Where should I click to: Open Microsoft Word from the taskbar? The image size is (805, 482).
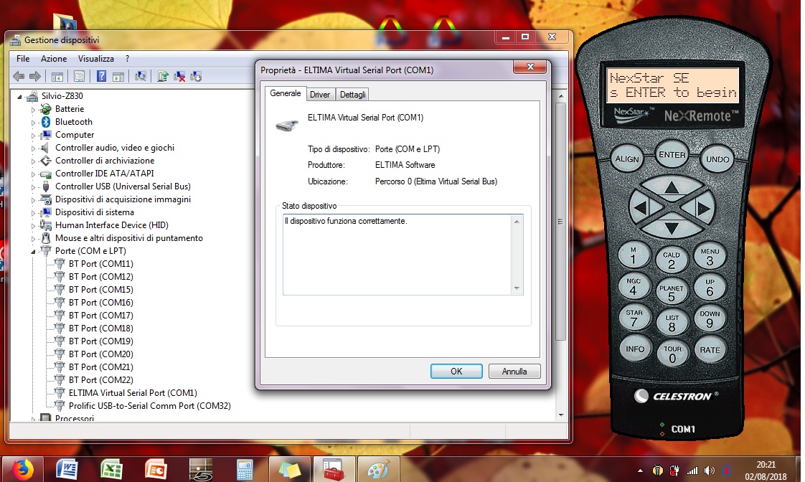click(67, 470)
